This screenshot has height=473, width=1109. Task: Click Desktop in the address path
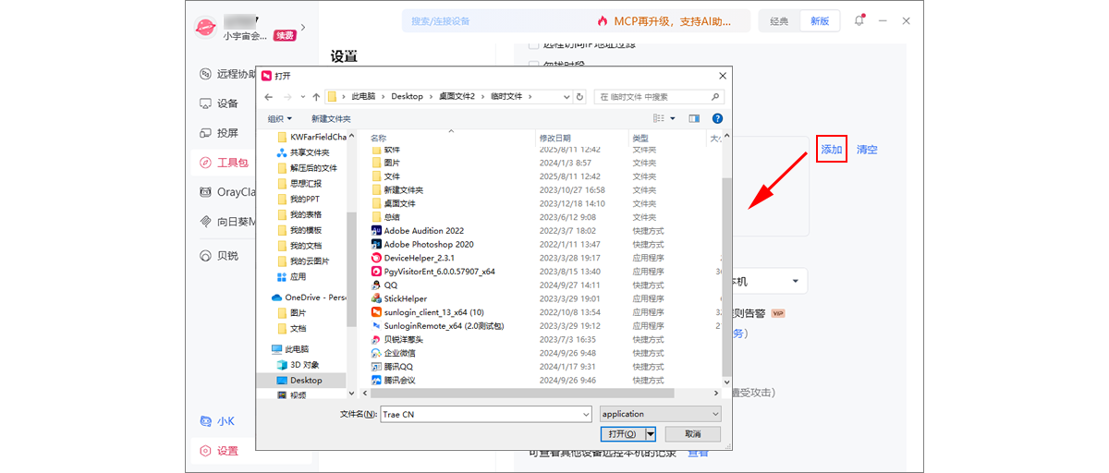[x=407, y=96]
